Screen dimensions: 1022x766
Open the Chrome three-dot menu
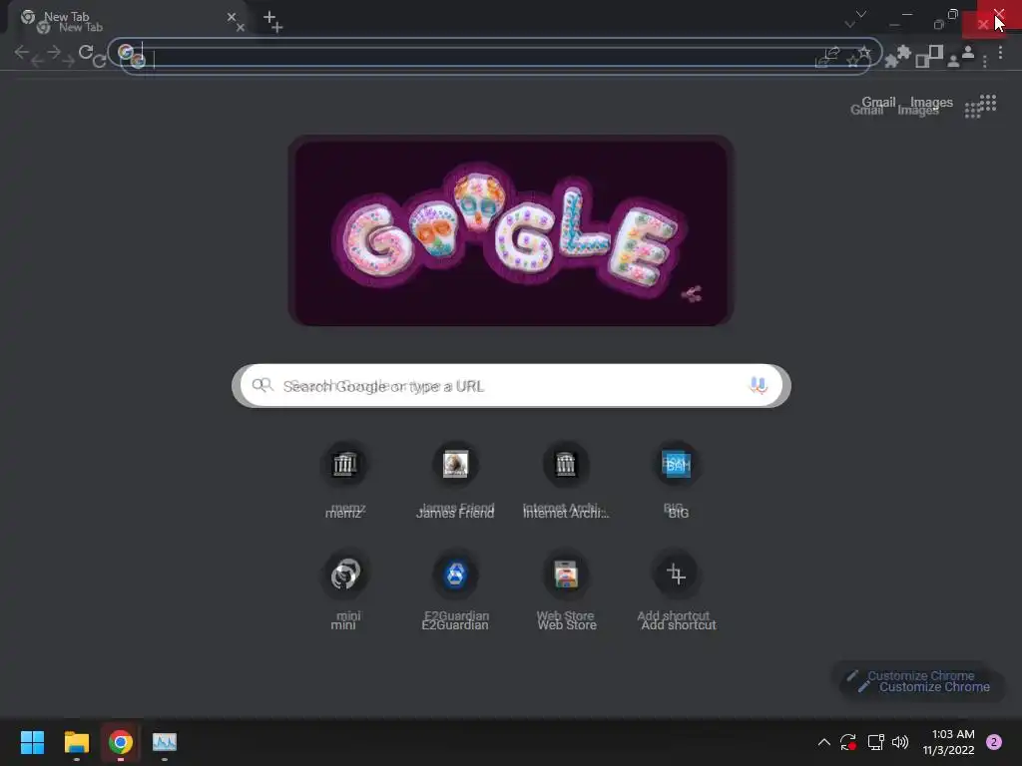point(1000,52)
